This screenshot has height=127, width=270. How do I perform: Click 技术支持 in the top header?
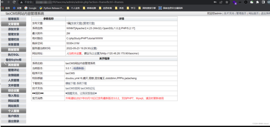click(x=229, y=14)
